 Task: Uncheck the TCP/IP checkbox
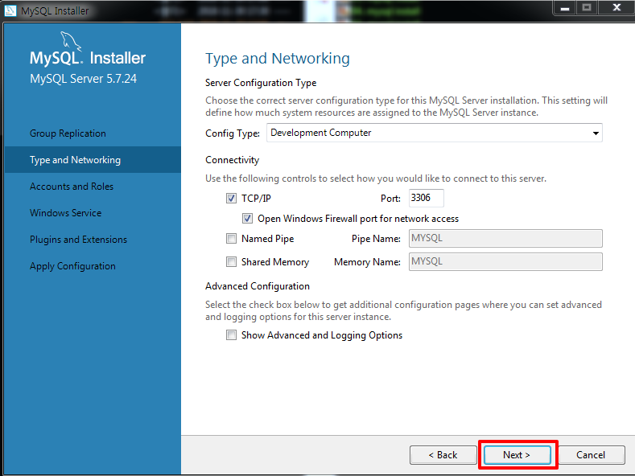pos(231,199)
